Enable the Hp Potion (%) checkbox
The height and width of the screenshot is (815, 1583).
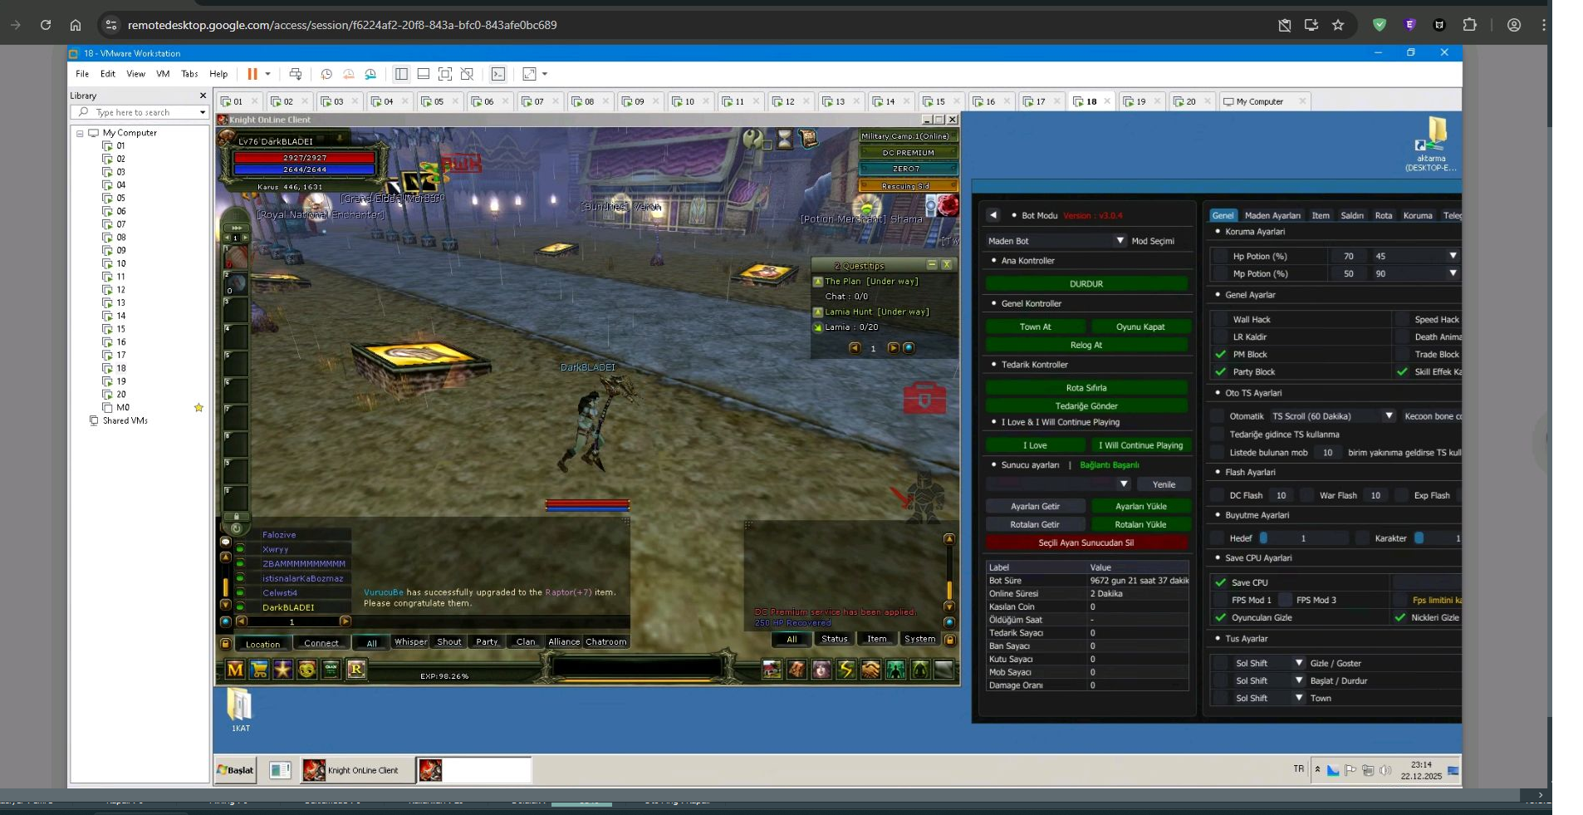tap(1220, 256)
